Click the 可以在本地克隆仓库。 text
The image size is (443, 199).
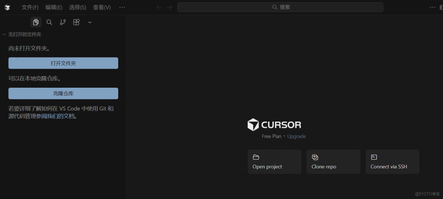pos(35,79)
